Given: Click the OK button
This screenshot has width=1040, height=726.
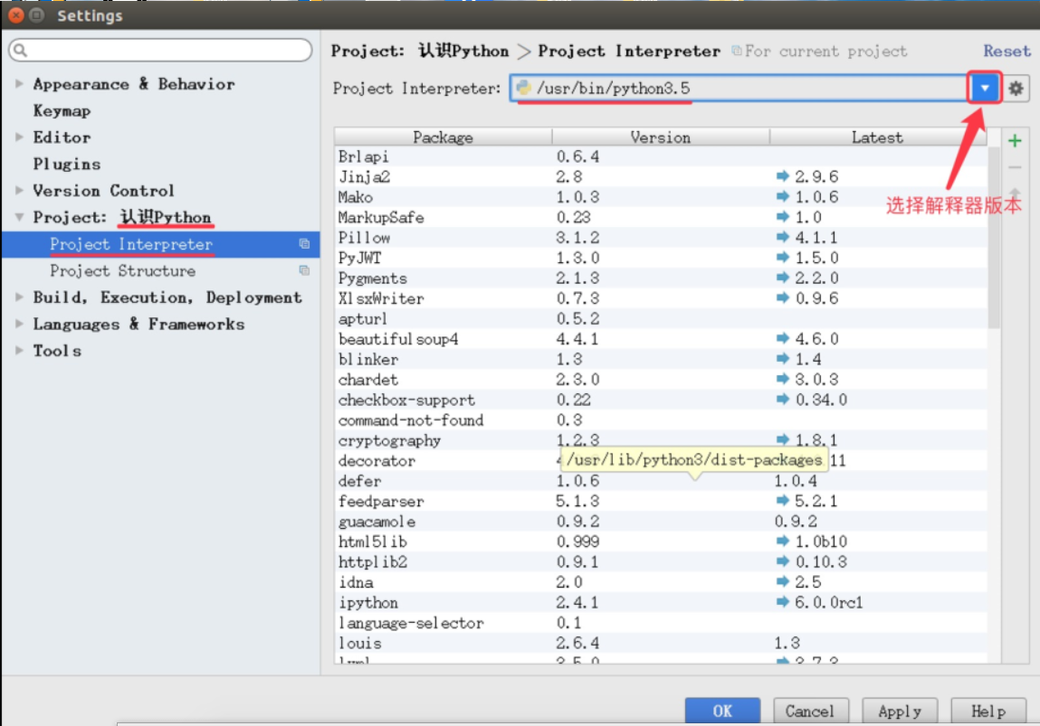Looking at the screenshot, I should [x=722, y=711].
